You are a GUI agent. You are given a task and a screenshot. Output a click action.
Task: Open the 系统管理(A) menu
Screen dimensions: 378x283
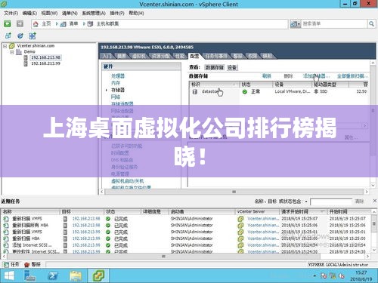tap(94, 13)
